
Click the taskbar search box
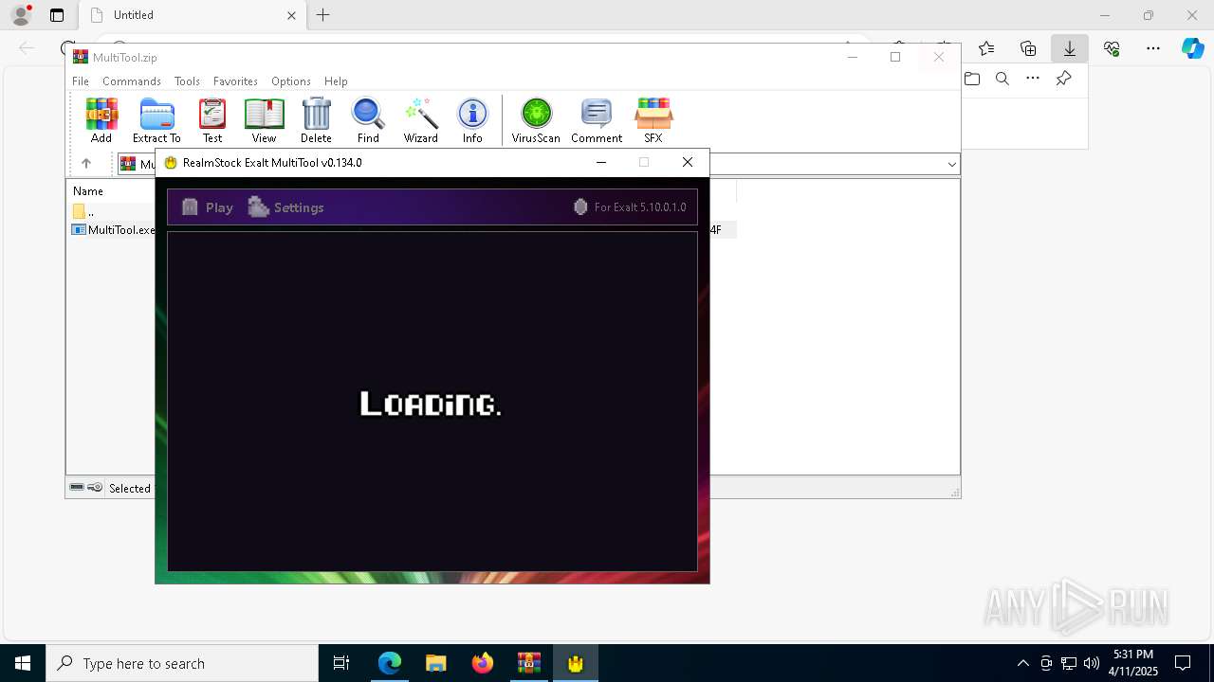182,663
